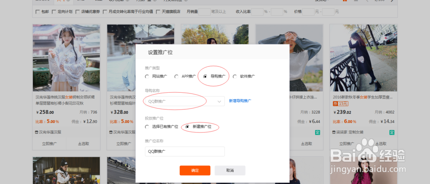Viewport: 430px width, 184px height.
Task: Open title 2016新款秋冬季女装学生加厚
Action: tap(363, 97)
